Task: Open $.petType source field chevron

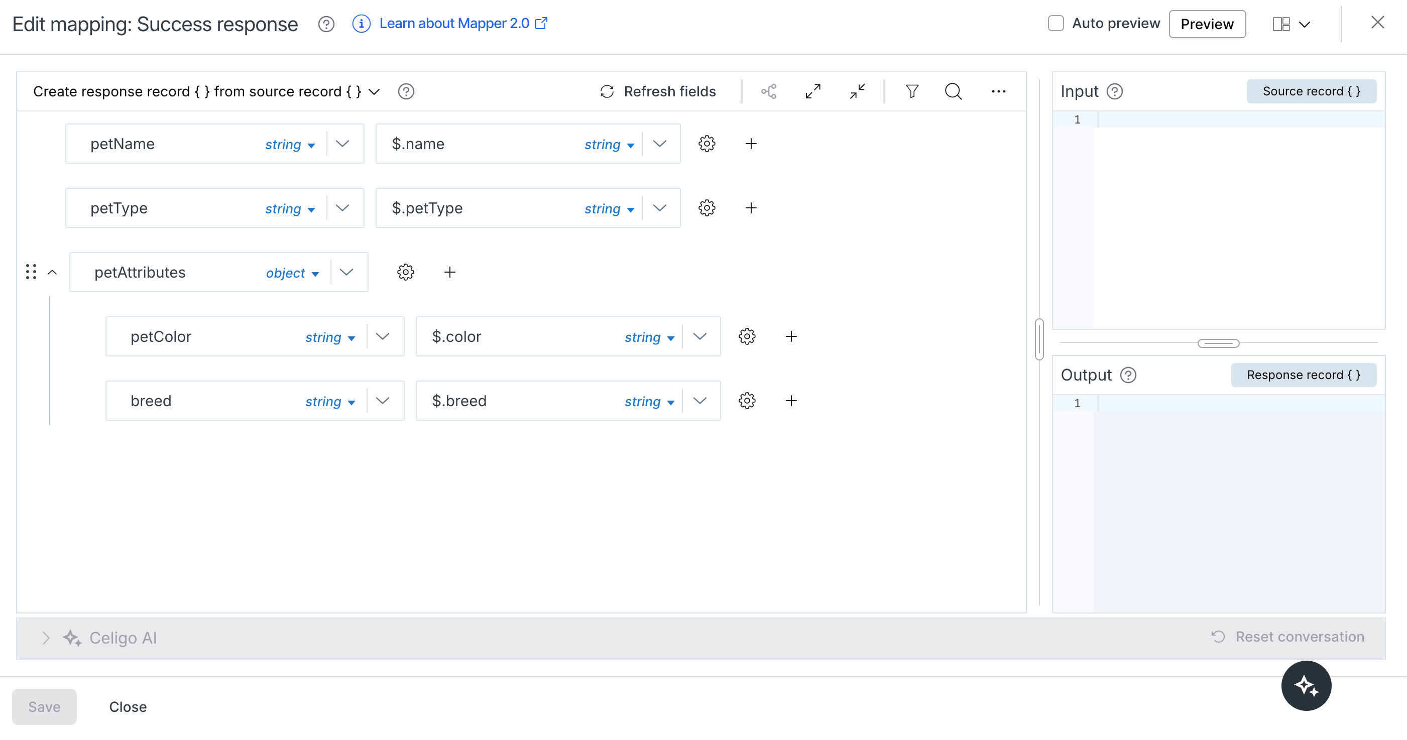Action: click(x=660, y=208)
